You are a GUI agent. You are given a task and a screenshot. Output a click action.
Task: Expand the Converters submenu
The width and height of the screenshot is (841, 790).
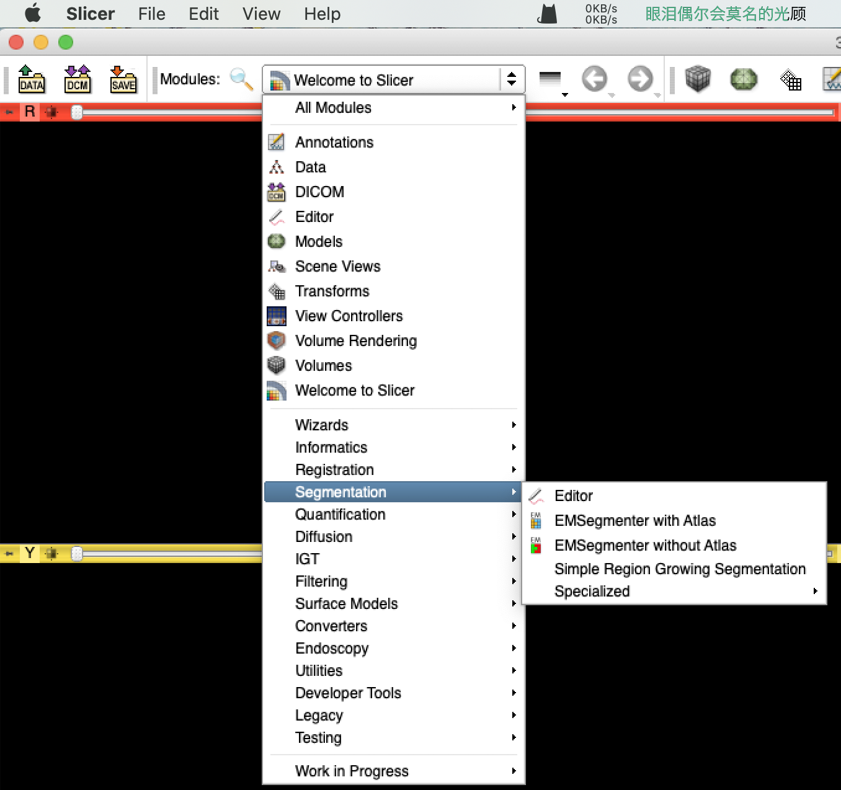tap(394, 626)
